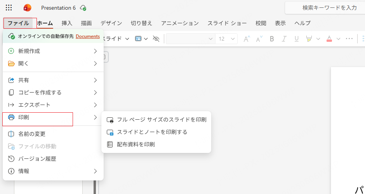Image resolution: width=365 pixels, height=194 pixels.
Task: Select エクスポート in the file menu
Action: point(53,105)
